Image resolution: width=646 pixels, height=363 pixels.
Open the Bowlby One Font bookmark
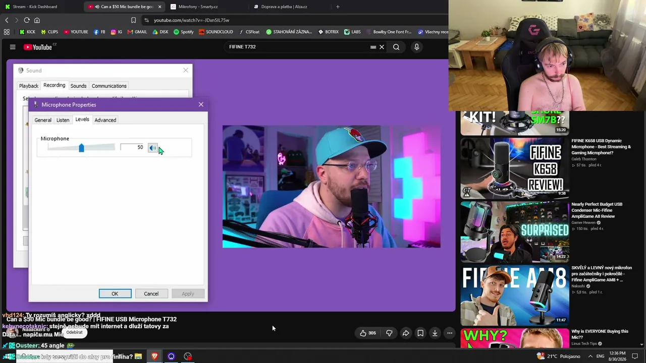[x=389, y=32]
